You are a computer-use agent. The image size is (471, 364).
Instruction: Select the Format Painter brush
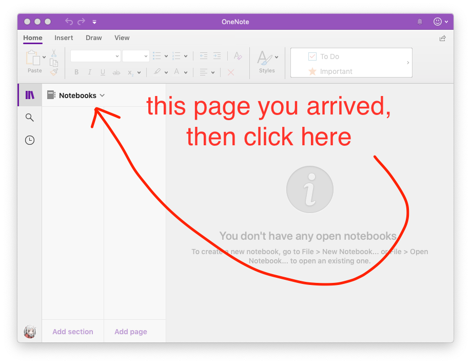[x=54, y=72]
